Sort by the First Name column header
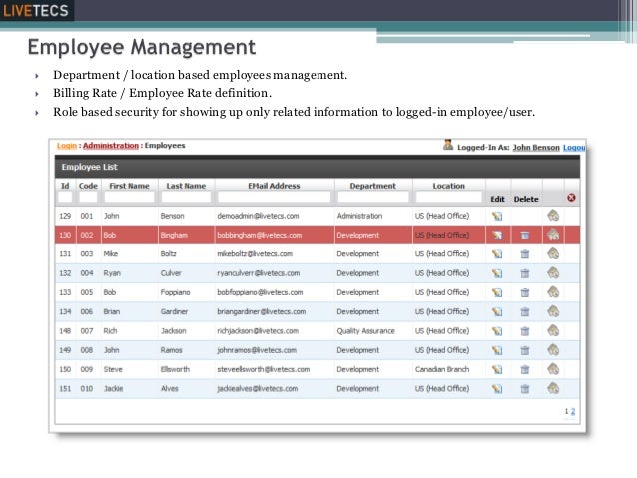This screenshot has width=637, height=478. point(129,186)
